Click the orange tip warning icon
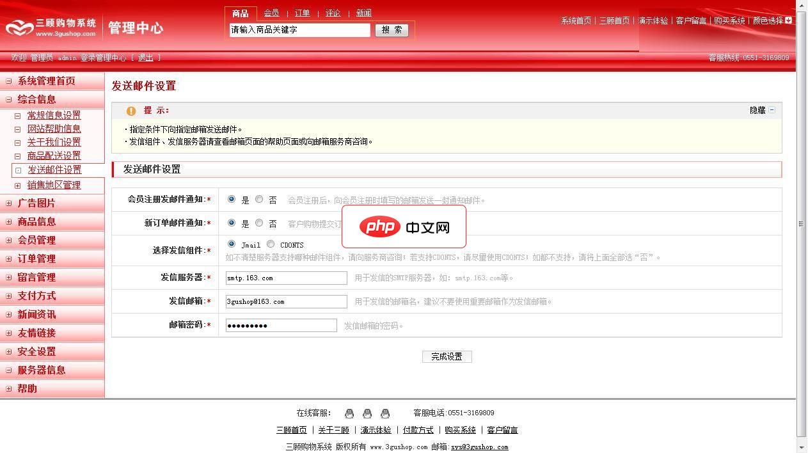The height and width of the screenshot is (453, 808). (x=131, y=111)
